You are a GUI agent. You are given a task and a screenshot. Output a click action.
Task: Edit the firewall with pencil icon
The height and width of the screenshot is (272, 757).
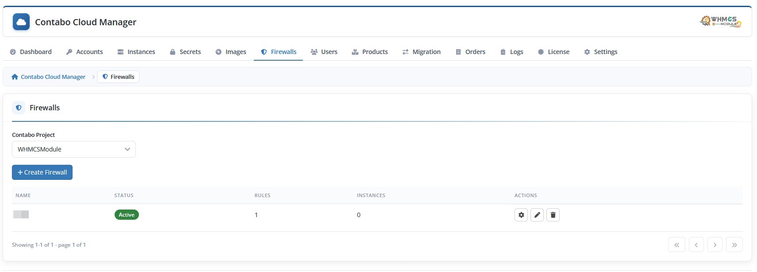(x=537, y=215)
